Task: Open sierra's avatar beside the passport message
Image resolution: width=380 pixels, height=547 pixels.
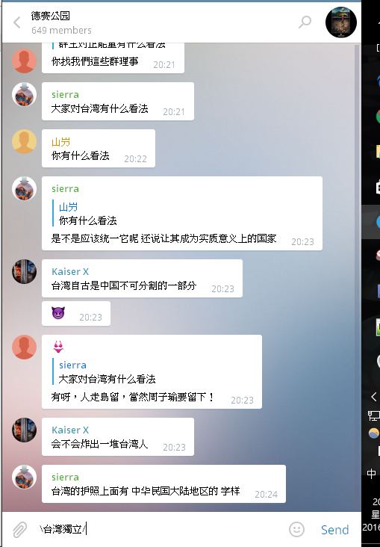Action: point(25,477)
